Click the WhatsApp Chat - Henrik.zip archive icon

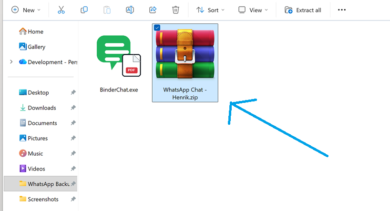tap(185, 54)
